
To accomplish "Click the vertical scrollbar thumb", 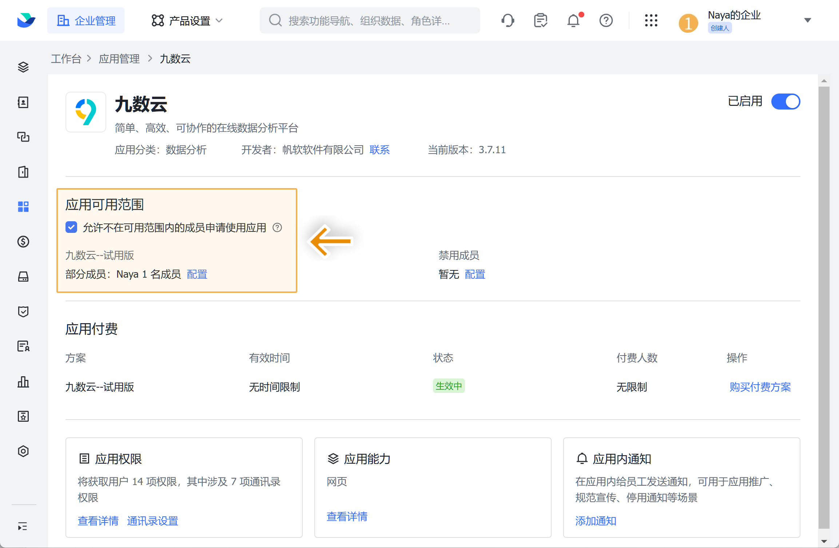I will pos(824,307).
